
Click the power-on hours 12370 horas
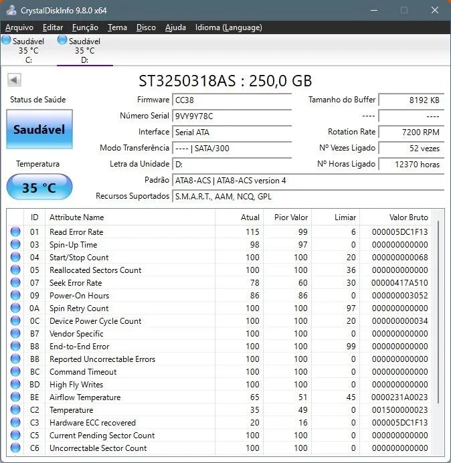(x=412, y=164)
